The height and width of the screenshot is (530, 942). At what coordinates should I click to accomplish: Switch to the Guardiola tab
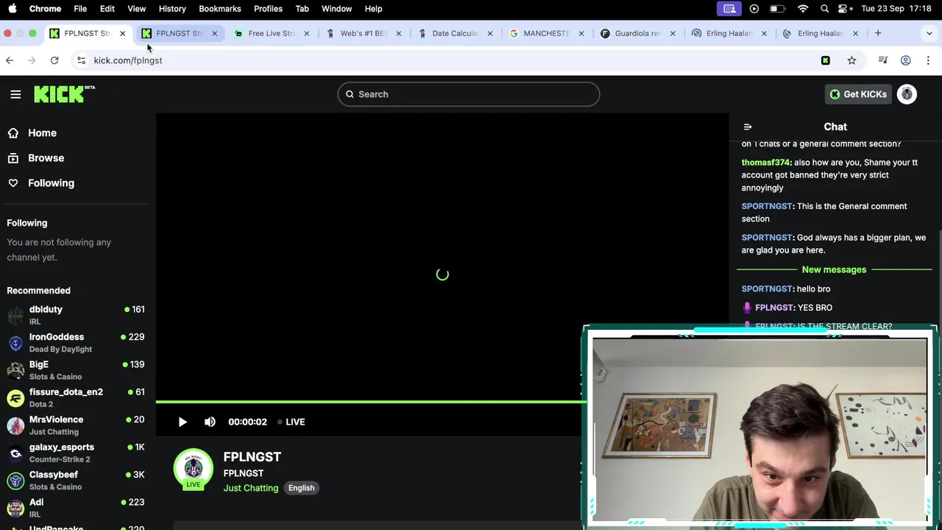pyautogui.click(x=637, y=33)
